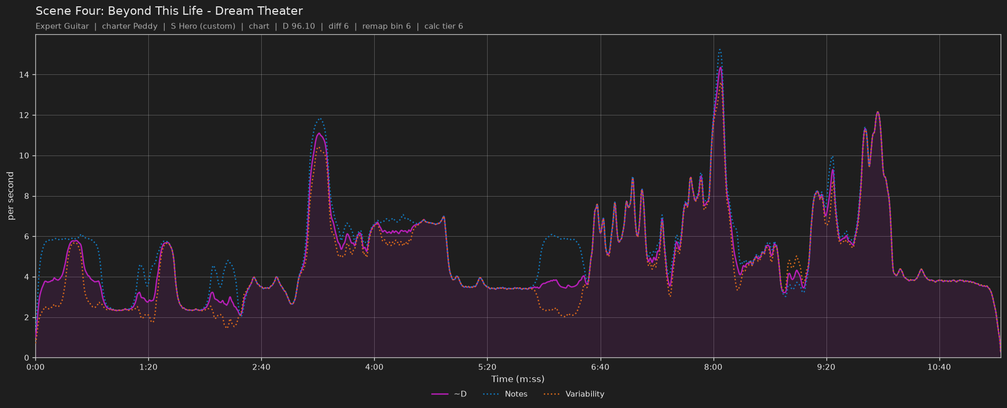
Task: Select the "calc tier 6" subtitle text
Action: pyautogui.click(x=443, y=26)
